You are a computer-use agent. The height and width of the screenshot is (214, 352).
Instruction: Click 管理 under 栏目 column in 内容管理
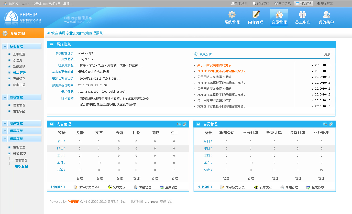pyautogui.click(x=175, y=178)
